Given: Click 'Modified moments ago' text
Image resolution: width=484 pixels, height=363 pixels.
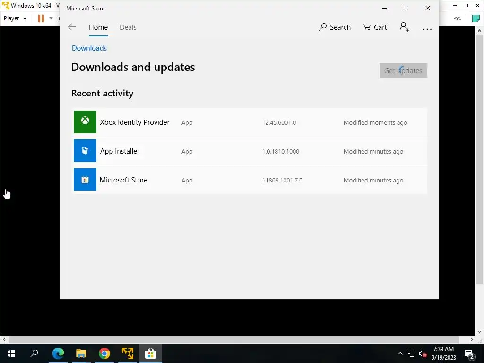Looking at the screenshot, I should [375, 122].
